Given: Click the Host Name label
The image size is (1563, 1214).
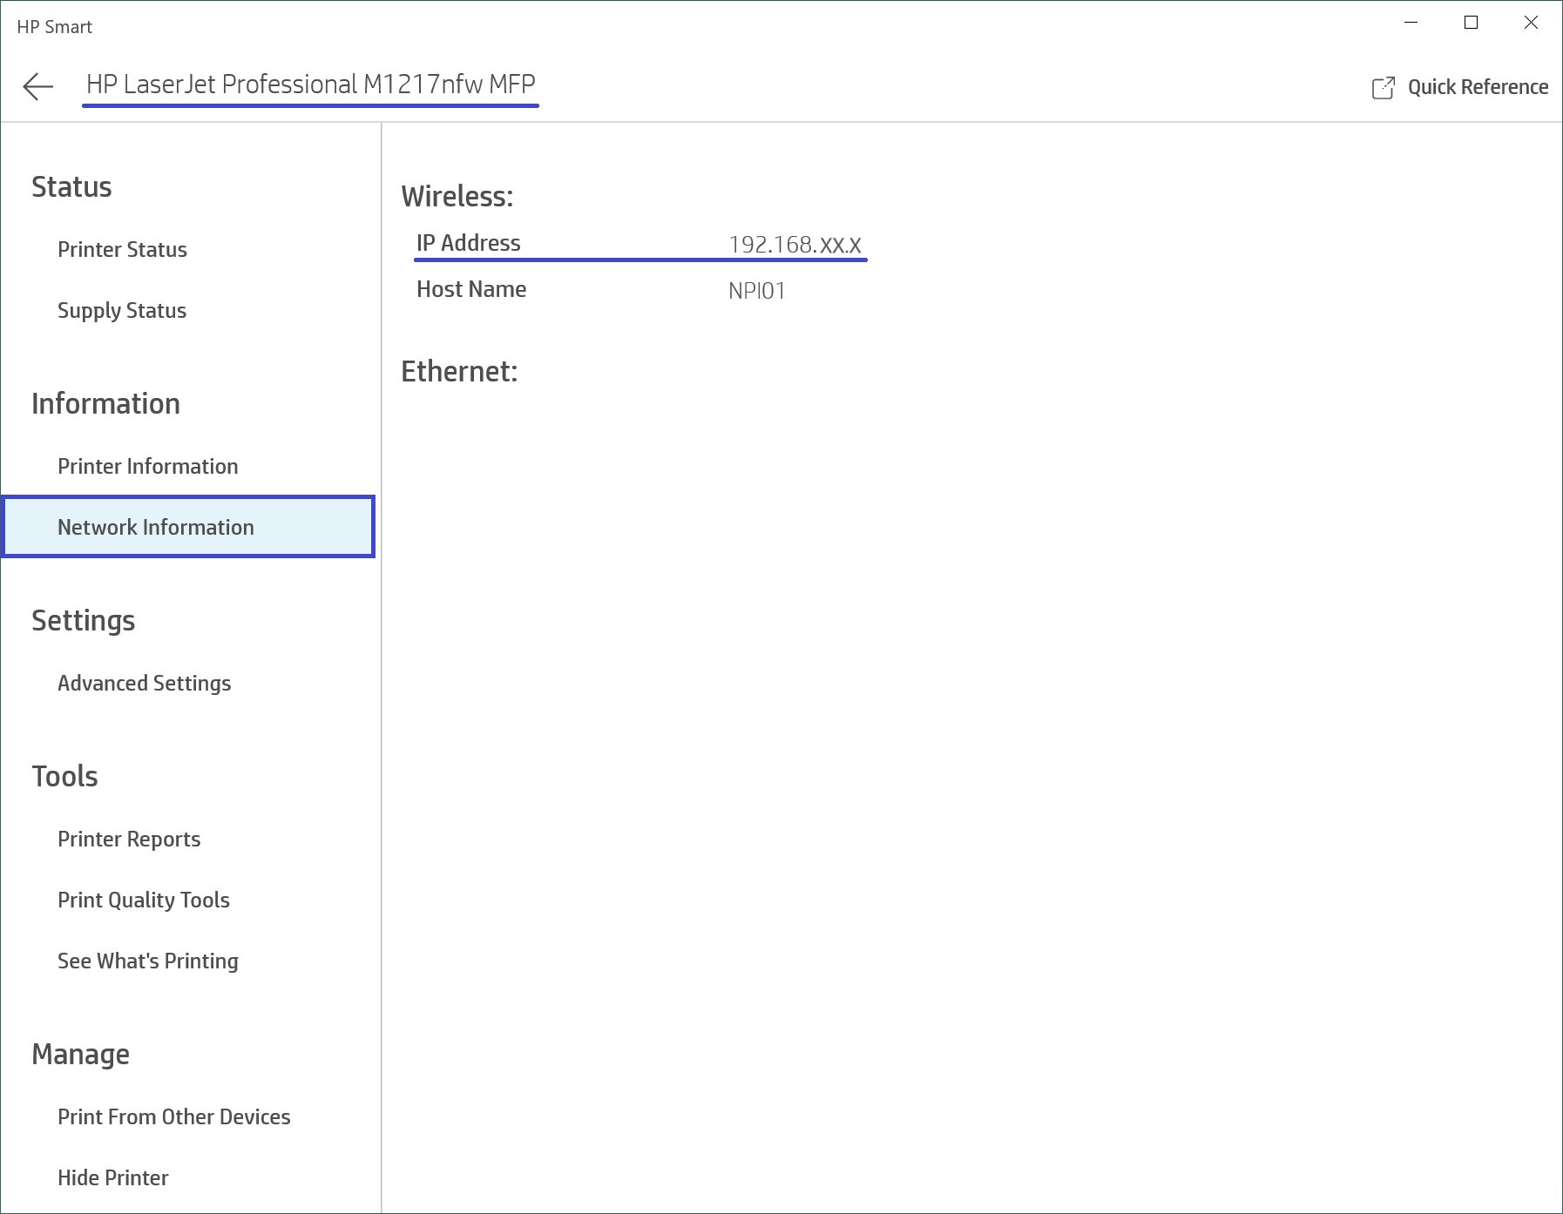Looking at the screenshot, I should (x=471, y=289).
